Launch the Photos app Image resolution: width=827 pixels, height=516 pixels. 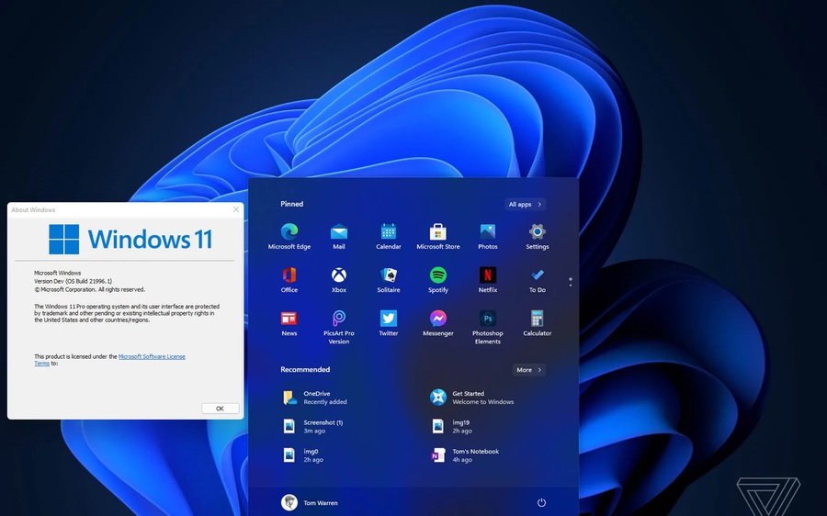[x=487, y=236]
